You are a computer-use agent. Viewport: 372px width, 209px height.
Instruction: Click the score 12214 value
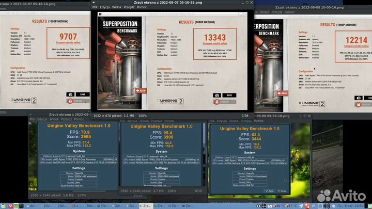pos(357,40)
